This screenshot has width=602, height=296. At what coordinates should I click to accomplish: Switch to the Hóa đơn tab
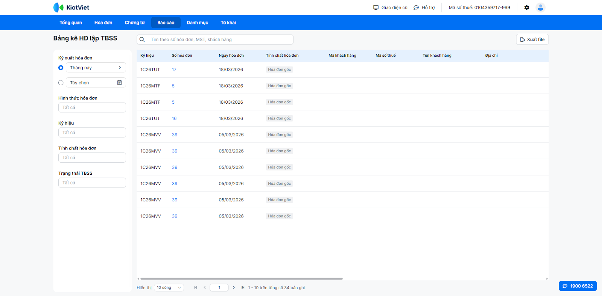[x=103, y=23]
